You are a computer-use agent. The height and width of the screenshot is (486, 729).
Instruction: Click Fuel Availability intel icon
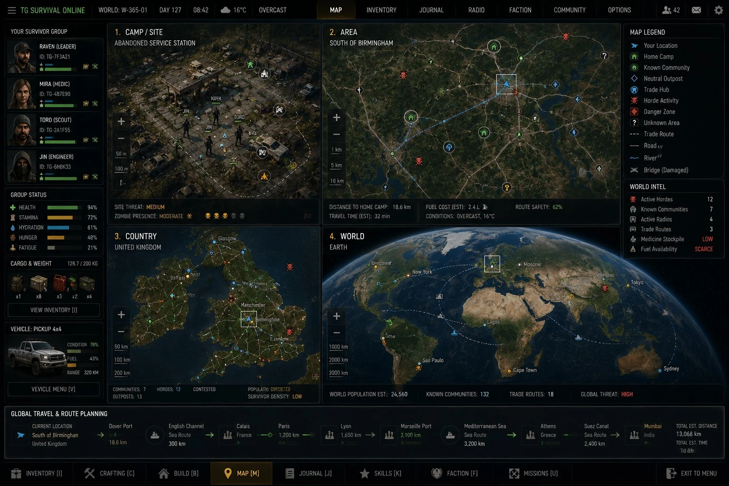633,249
